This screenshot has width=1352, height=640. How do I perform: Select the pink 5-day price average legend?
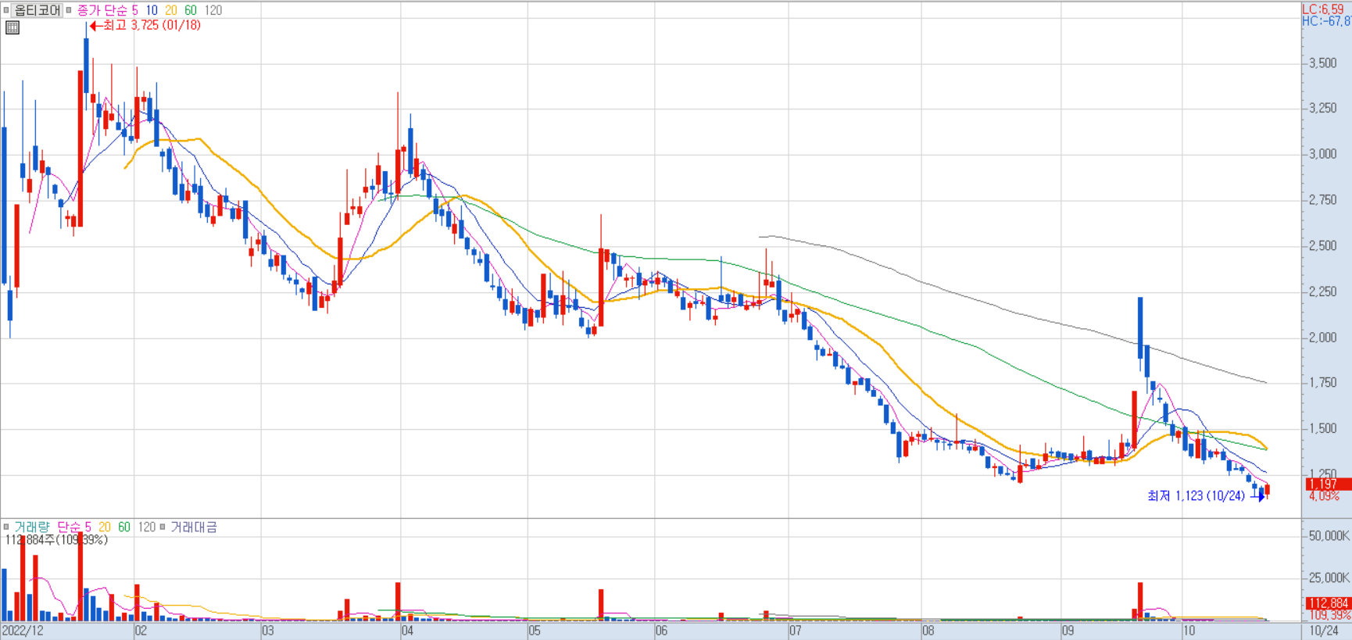[x=135, y=10]
